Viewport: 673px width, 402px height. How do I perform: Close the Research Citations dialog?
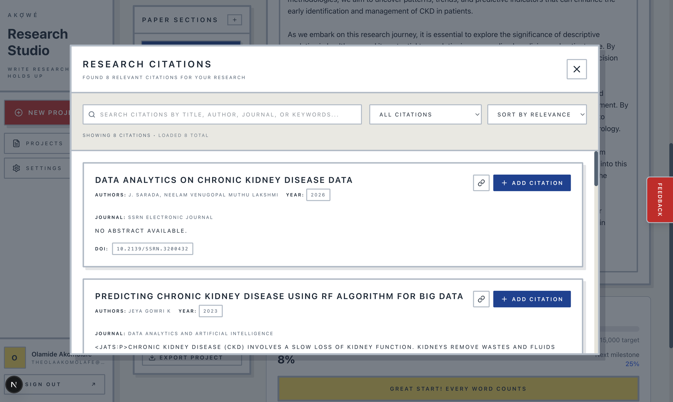click(x=577, y=69)
